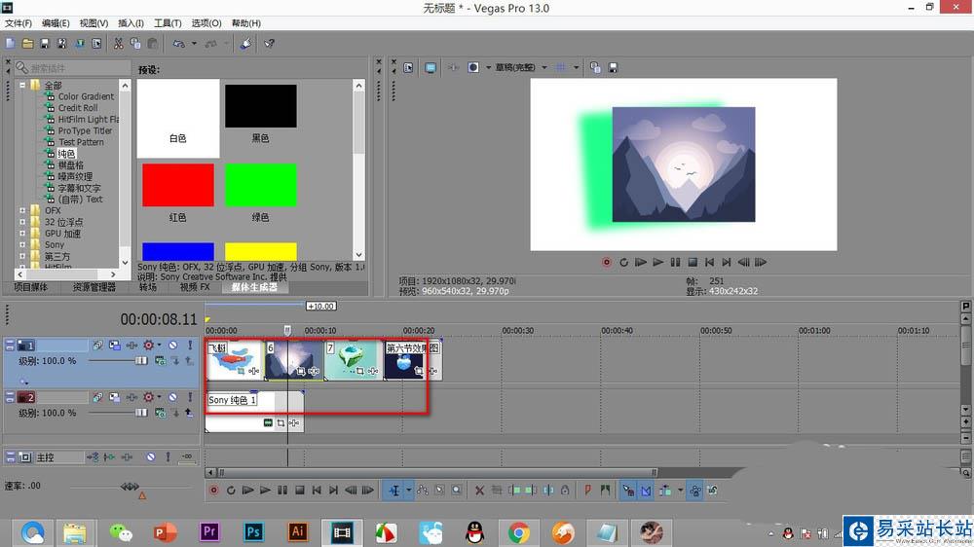Open Track FX on track 1
The image size is (974, 547).
point(131,346)
